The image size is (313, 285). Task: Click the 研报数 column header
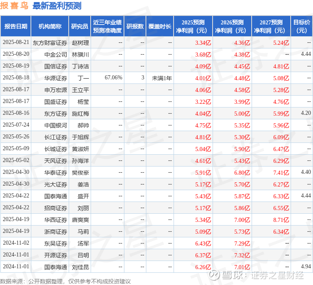pos(135,26)
